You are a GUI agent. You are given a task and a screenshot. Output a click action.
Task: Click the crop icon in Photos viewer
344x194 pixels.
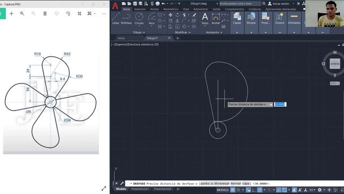[80, 13]
